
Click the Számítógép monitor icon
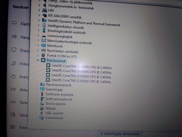(42, 89)
